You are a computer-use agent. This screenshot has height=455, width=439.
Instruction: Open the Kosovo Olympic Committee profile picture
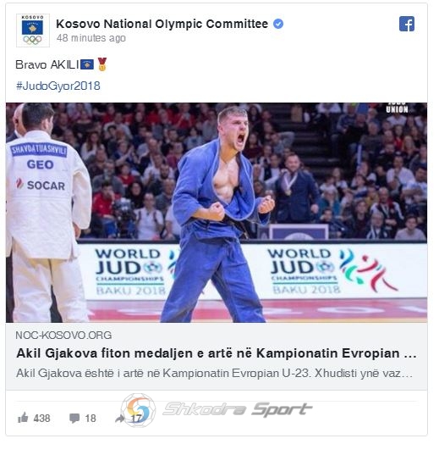33,31
